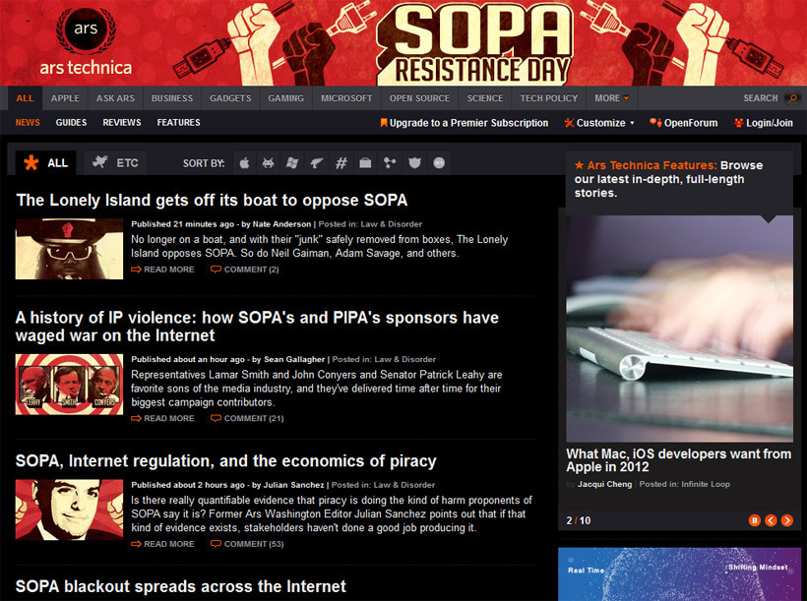Click Law & Disorder on the Lonely Island post
Image resolution: width=807 pixels, height=601 pixels.
tap(391, 224)
